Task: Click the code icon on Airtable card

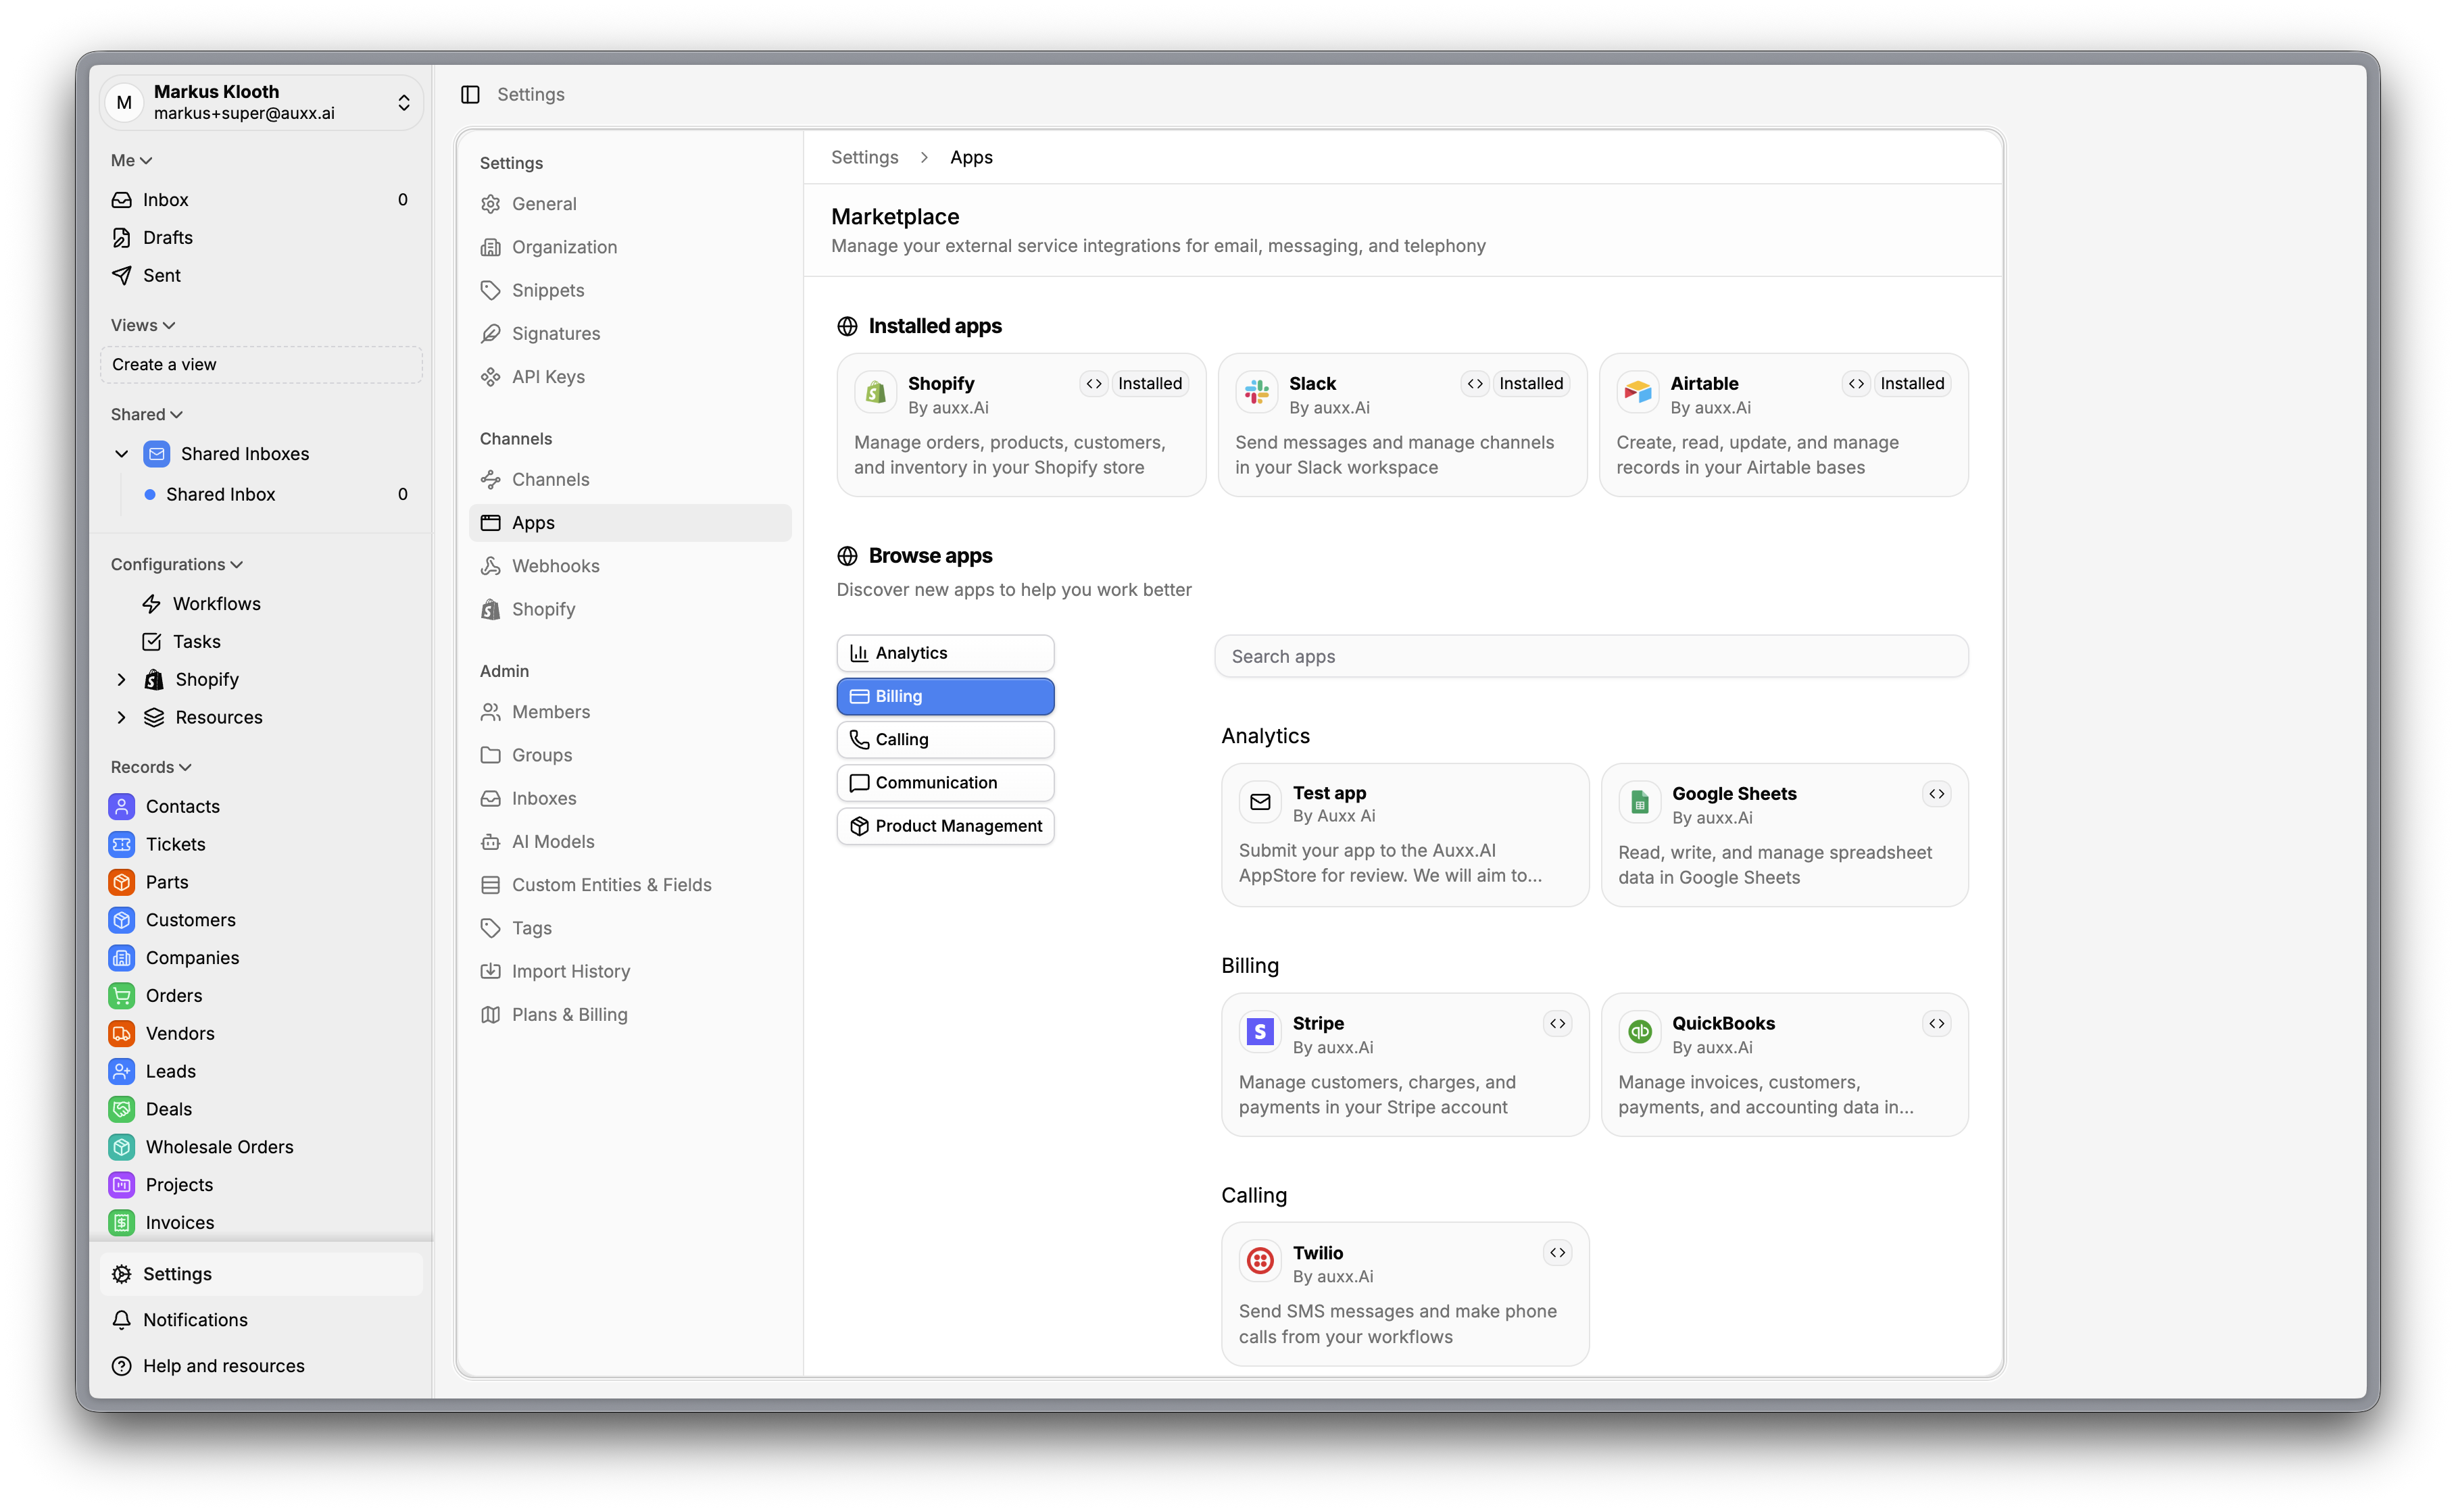Action: tap(1856, 384)
